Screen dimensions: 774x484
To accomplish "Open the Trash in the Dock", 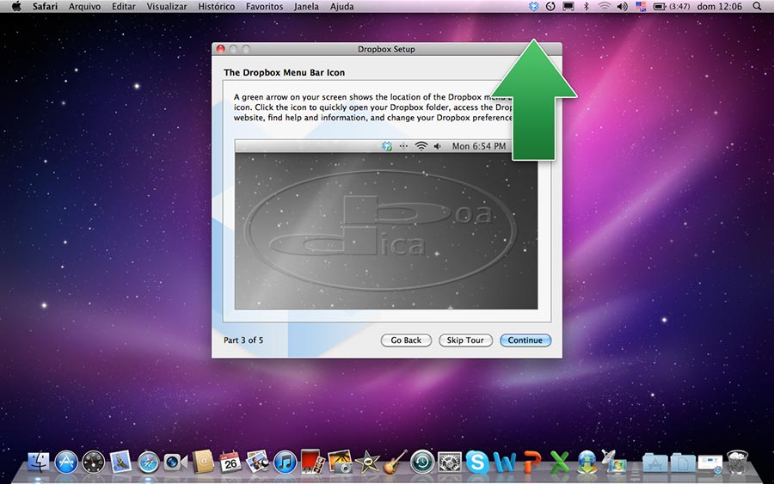I will (x=738, y=463).
